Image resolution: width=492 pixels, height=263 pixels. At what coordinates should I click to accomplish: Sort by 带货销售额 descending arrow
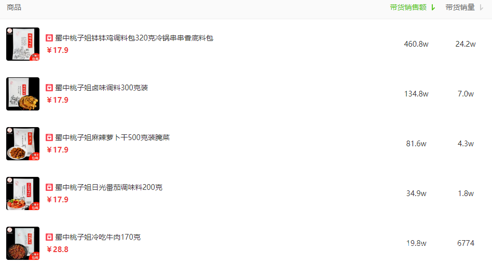tap(433, 8)
